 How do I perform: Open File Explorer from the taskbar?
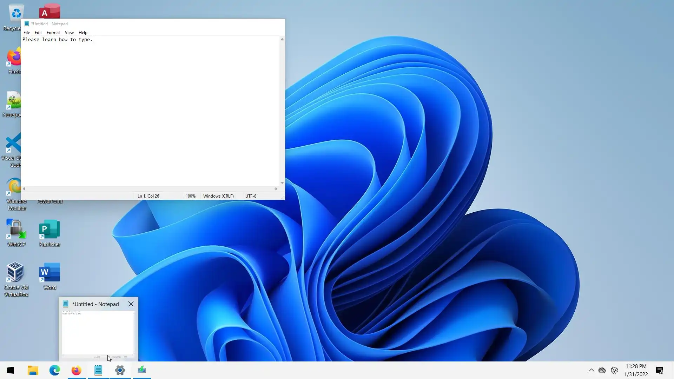[33, 370]
